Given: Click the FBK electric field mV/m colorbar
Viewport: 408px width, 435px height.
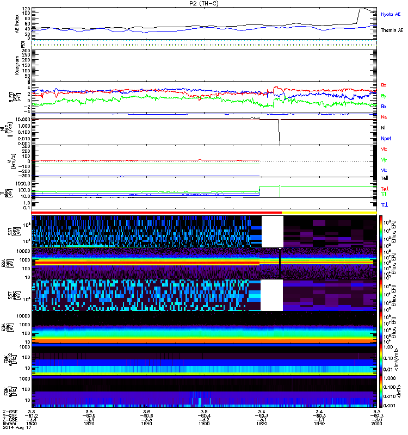Looking at the screenshot, I should [381, 360].
